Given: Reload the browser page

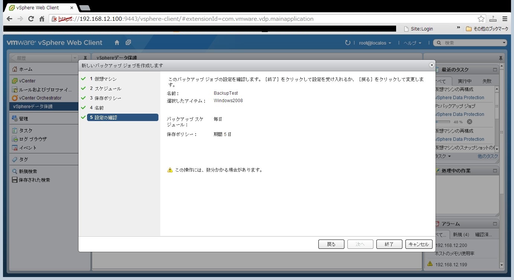Looking at the screenshot, I should tap(31, 19).
